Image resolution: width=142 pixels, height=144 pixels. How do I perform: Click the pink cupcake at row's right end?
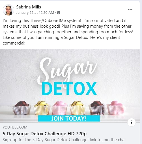(116, 108)
